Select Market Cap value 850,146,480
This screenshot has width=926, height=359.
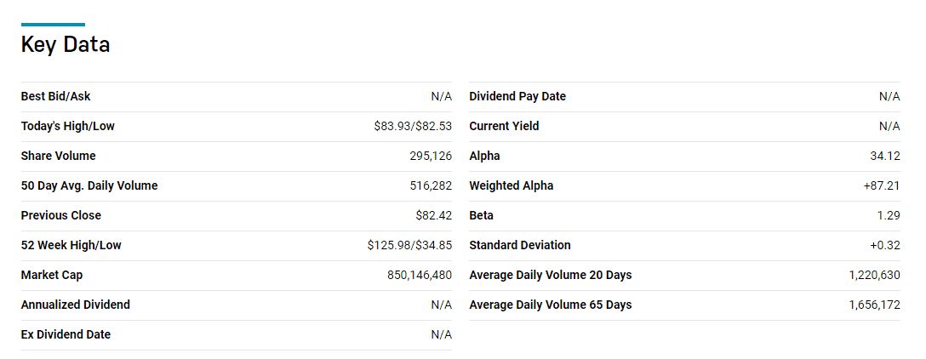[420, 275]
